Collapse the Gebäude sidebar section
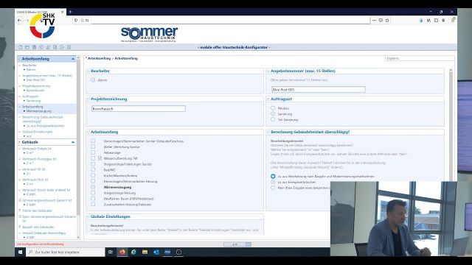 coord(73,142)
